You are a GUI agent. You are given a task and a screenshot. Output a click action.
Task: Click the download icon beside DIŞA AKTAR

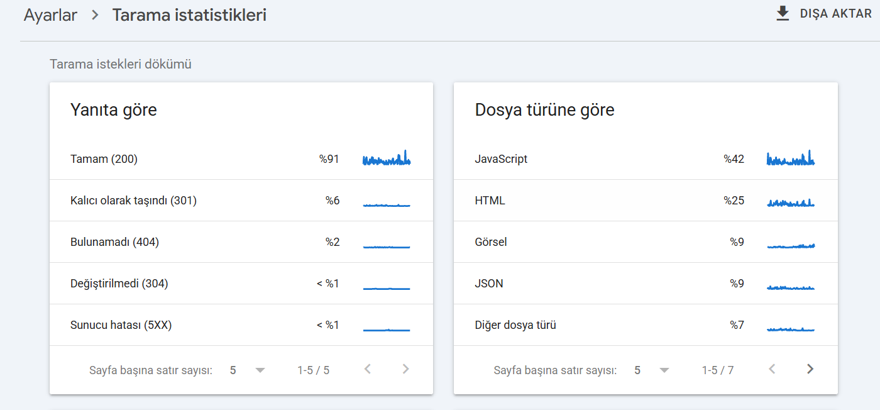click(783, 14)
